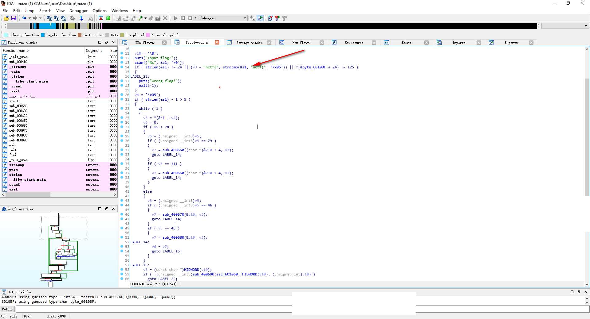Close the Strings window tab

point(269,43)
